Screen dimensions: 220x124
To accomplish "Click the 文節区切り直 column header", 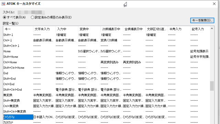I will (x=157, y=29).
